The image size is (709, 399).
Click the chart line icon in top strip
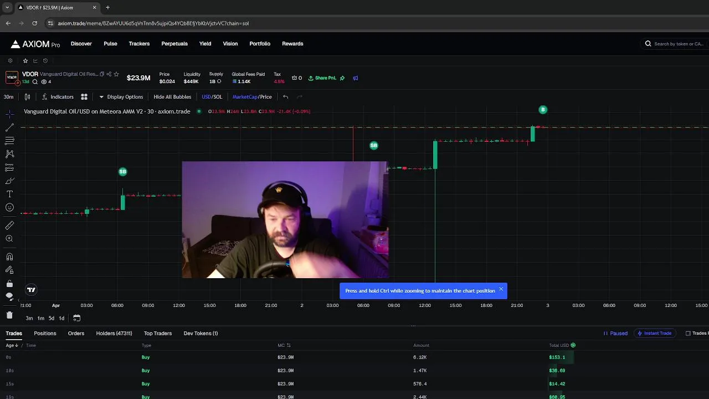[x=35, y=60]
